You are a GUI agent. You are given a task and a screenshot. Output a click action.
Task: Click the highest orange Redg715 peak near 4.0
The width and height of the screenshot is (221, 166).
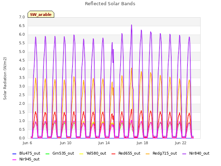coord(132,68)
